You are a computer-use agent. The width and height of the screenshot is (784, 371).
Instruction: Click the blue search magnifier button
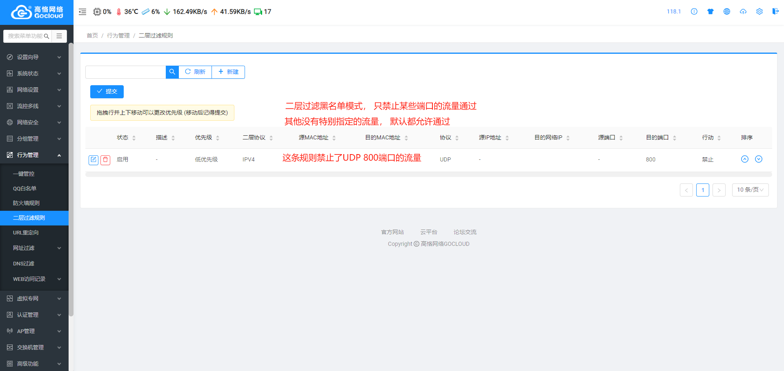[x=172, y=72]
